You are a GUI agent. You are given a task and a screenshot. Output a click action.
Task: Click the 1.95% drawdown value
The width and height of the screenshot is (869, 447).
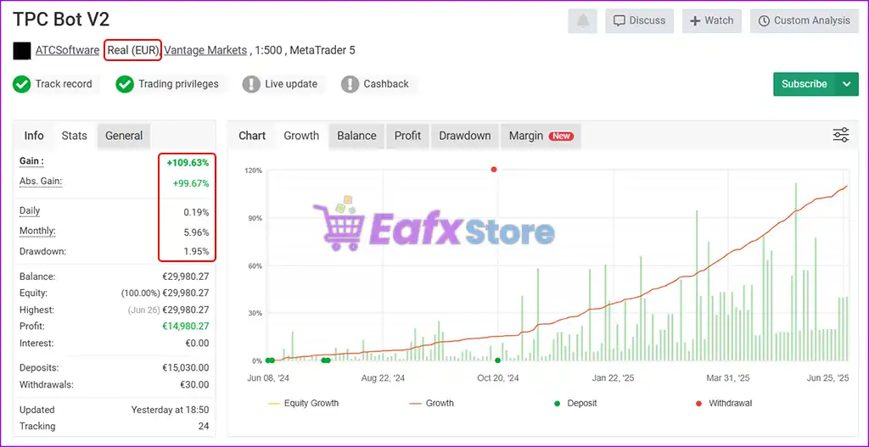(x=197, y=251)
